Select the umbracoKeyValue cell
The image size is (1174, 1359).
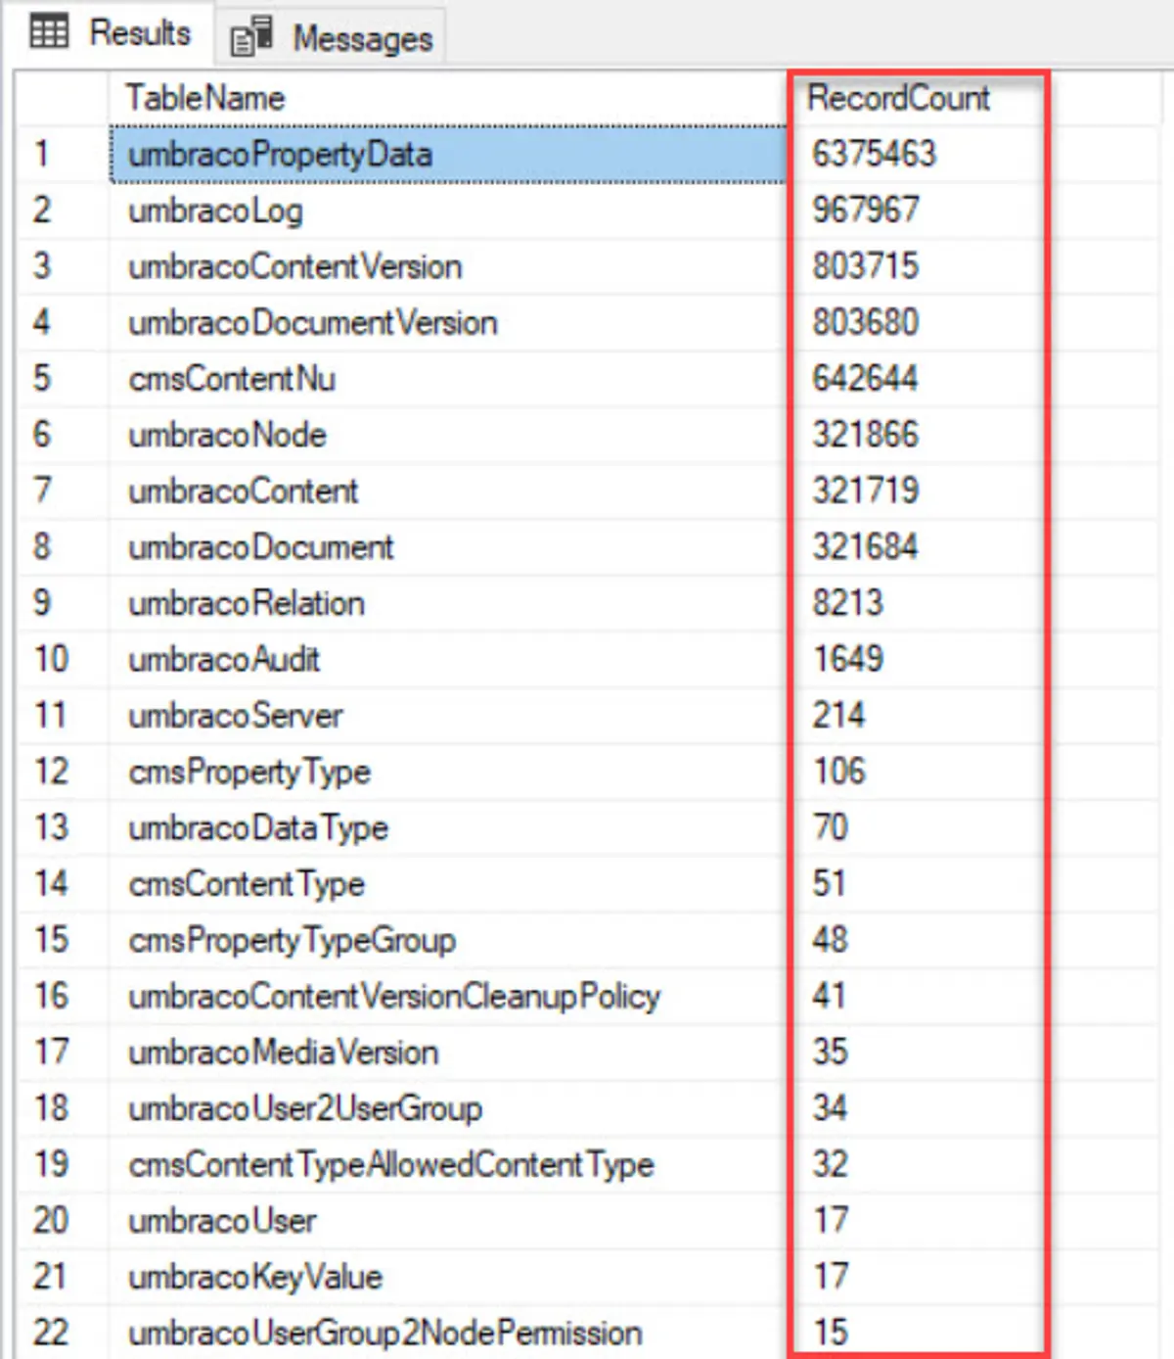pyautogui.click(x=255, y=1277)
